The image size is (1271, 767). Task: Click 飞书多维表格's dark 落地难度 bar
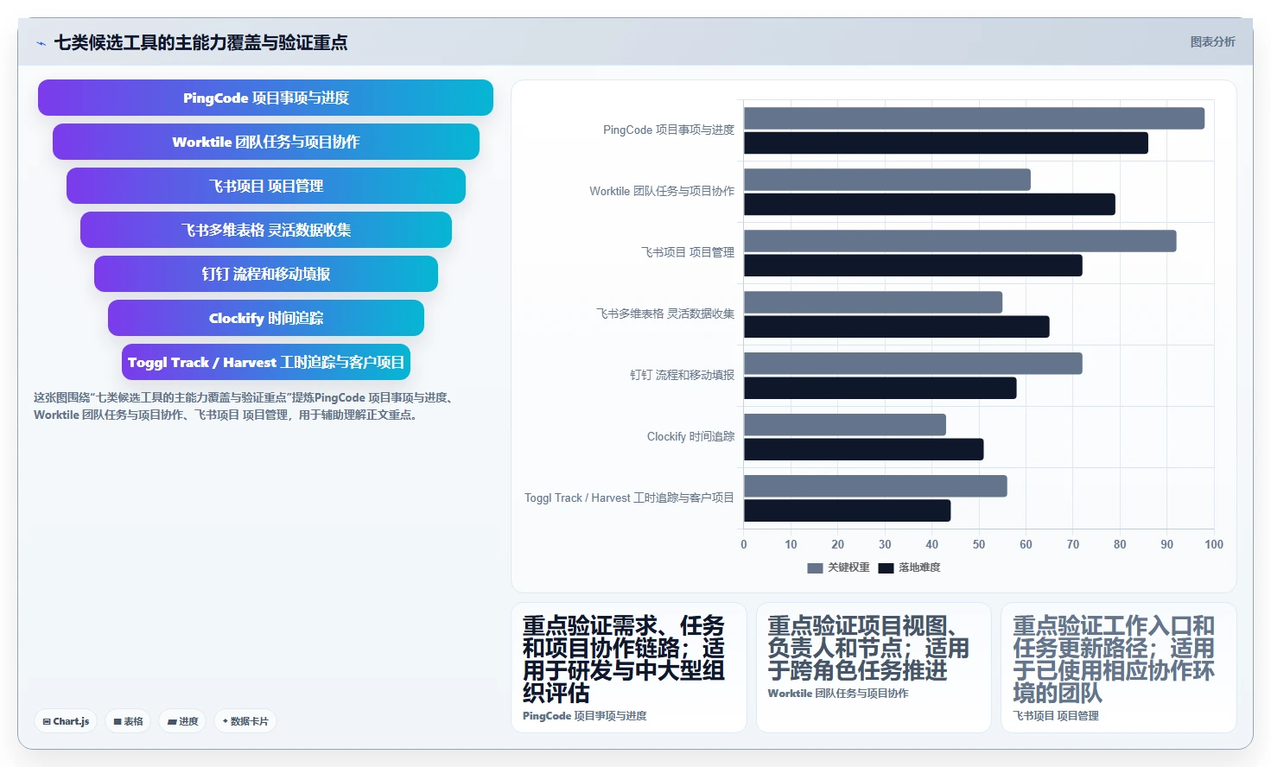(897, 327)
